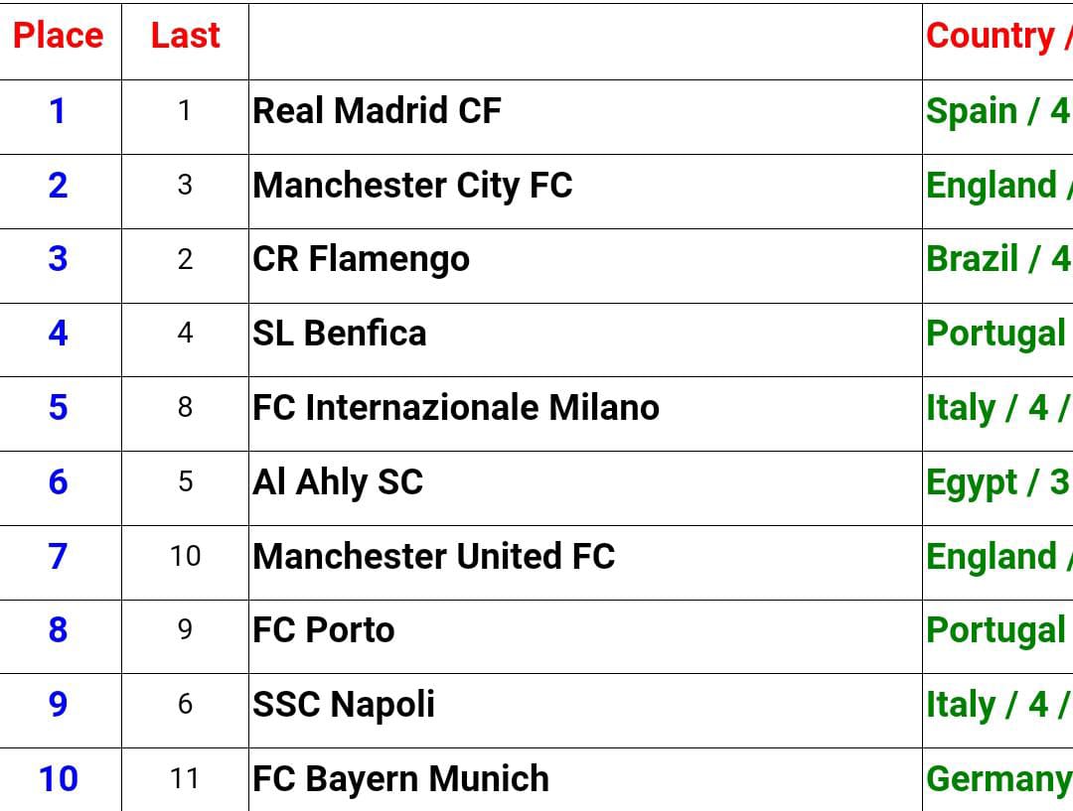
Task: Click blue place number 6
Action: coord(58,482)
